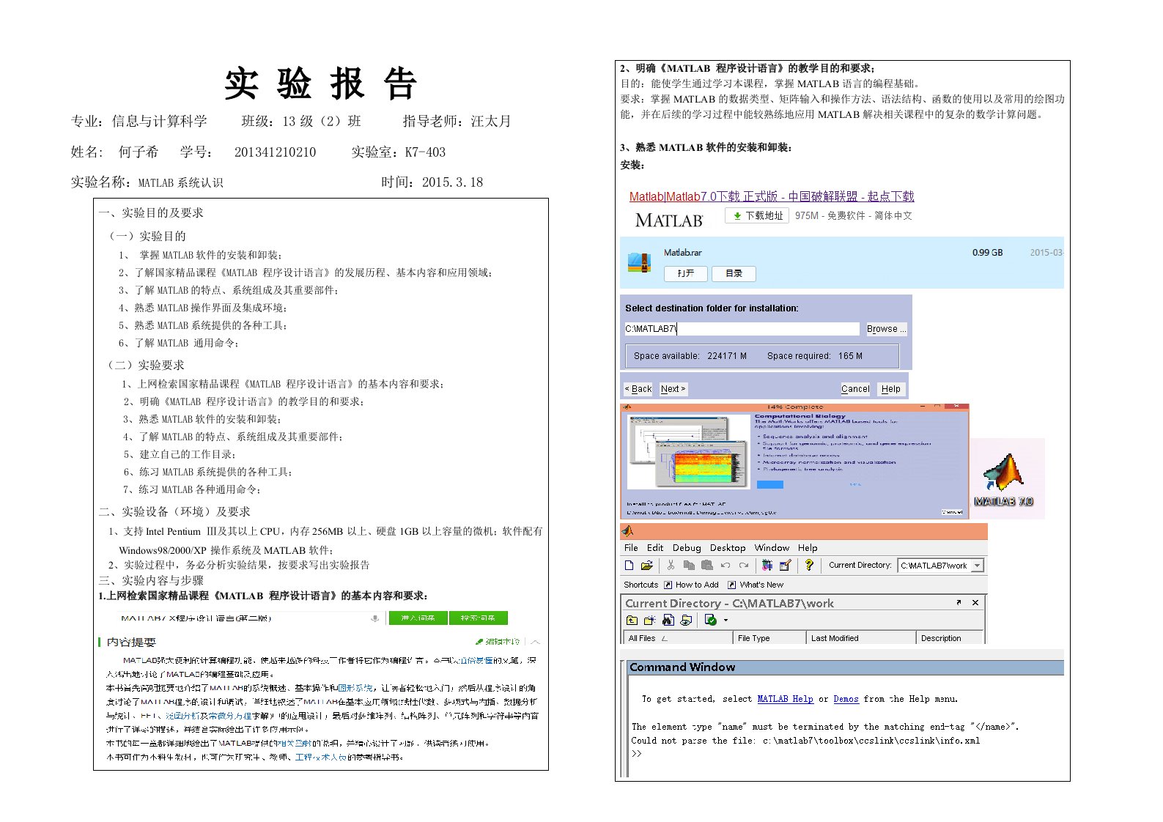The height and width of the screenshot is (822, 1163).
Task: Click the 编辑本段 edit section link
Action: [498, 641]
